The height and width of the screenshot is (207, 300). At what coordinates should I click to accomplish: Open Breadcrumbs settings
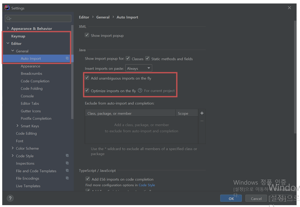click(x=31, y=73)
